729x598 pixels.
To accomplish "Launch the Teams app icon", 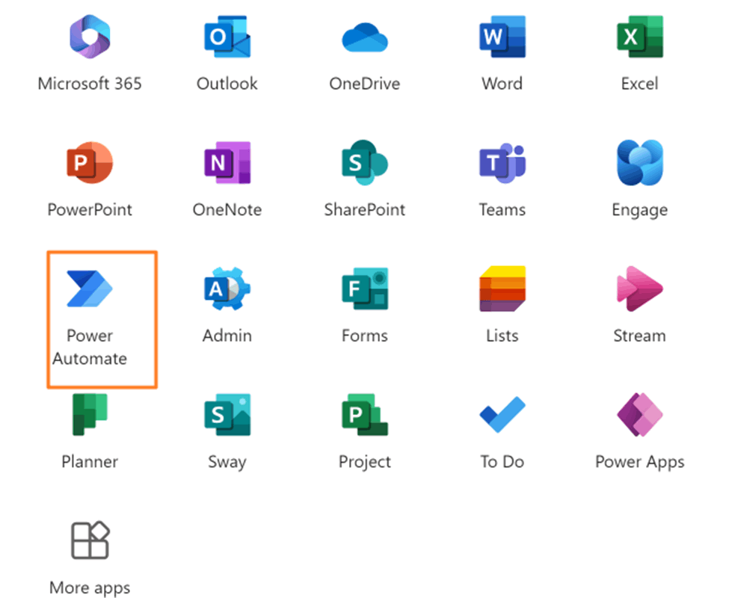I will click(x=502, y=163).
